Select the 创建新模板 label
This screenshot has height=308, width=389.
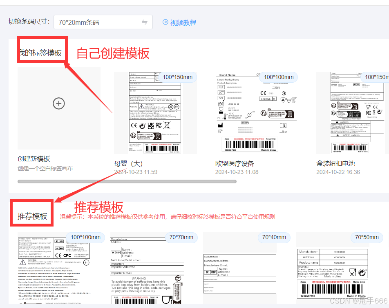[x=34, y=159]
